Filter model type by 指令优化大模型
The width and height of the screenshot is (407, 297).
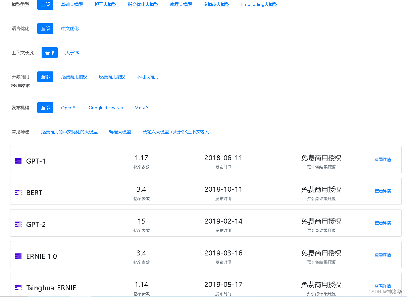[x=143, y=5]
